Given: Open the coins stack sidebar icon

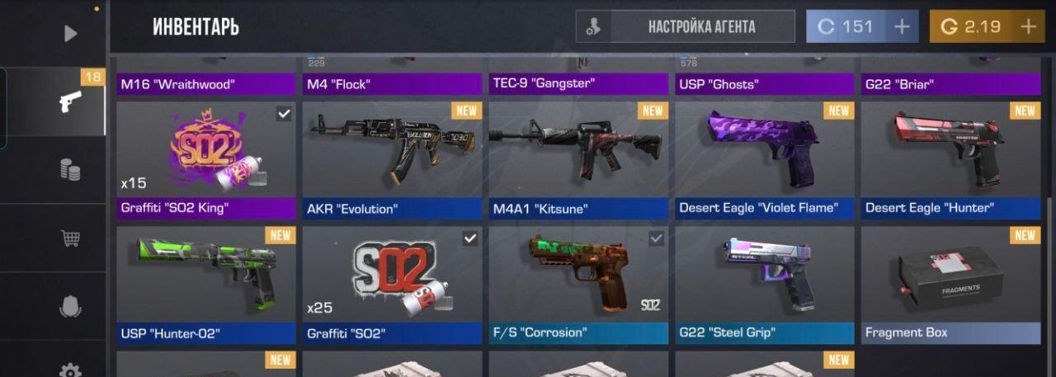Looking at the screenshot, I should 71,170.
